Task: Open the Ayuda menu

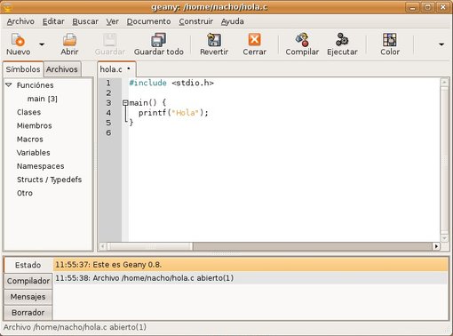Action: (233, 21)
